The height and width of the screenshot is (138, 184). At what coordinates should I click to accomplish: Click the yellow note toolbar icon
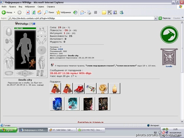pyautogui.click(x=104, y=12)
